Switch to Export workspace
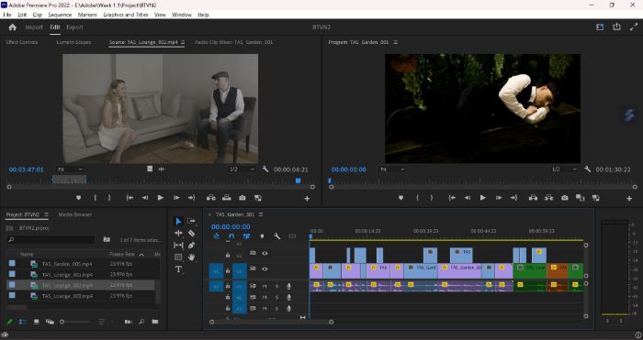 pyautogui.click(x=74, y=27)
